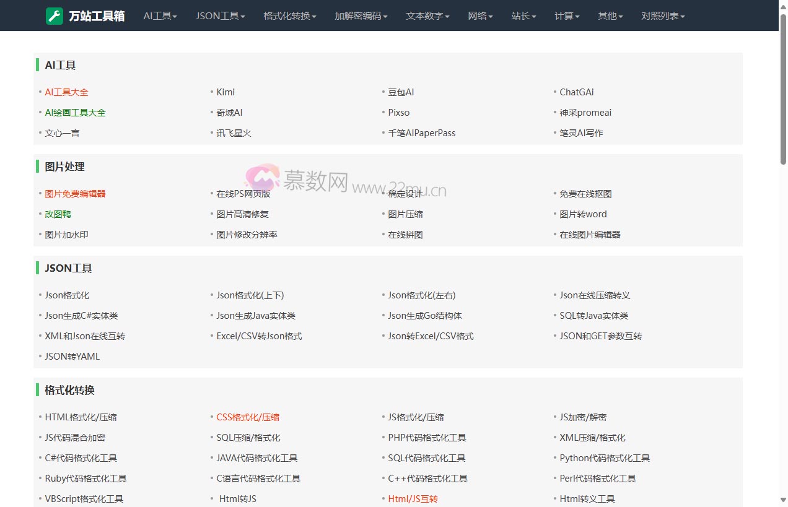Image resolution: width=788 pixels, height=507 pixels.
Task: Expand the 对照列表 dropdown menu
Action: [x=662, y=15]
